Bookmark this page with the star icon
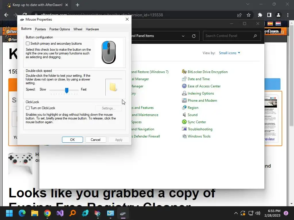Image resolution: width=294 pixels, height=220 pixels. [249, 15]
